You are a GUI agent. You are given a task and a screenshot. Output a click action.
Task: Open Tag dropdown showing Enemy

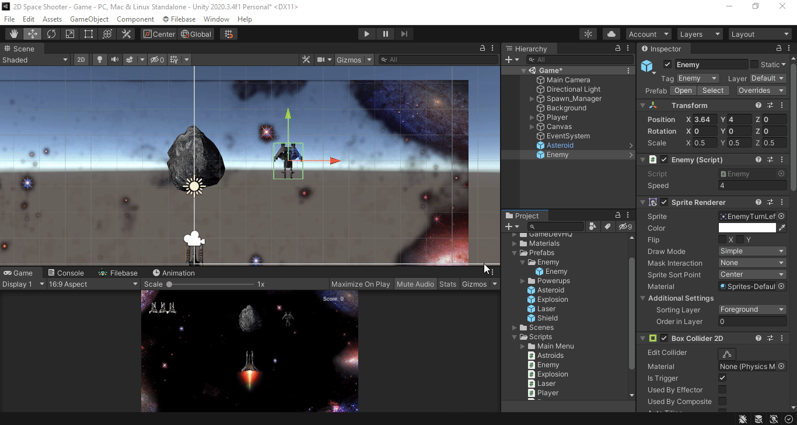point(697,78)
